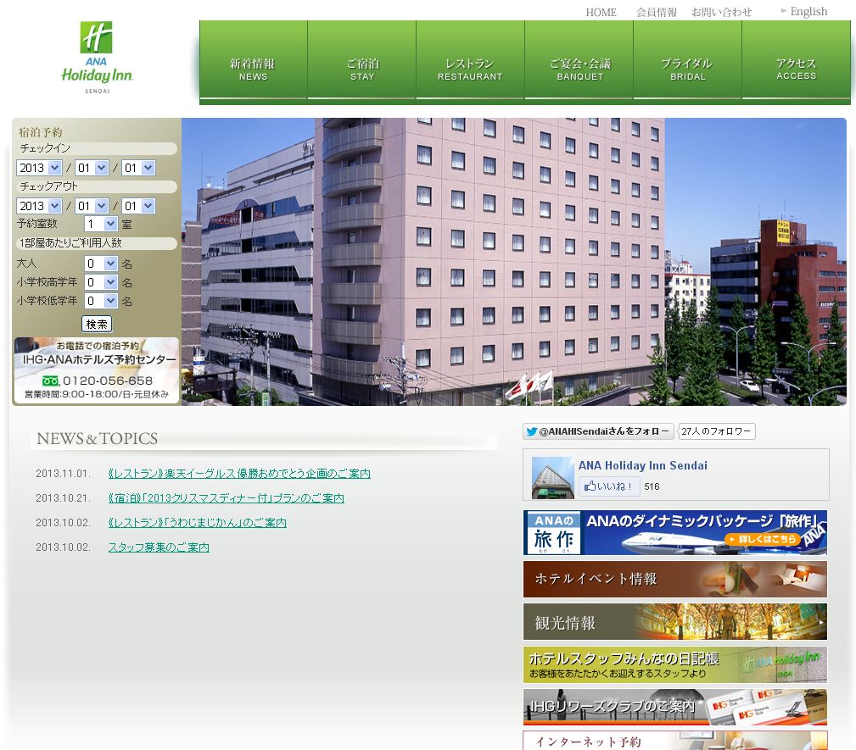The width and height of the screenshot is (856, 750).
Task: Switch site language to English
Action: 808,12
